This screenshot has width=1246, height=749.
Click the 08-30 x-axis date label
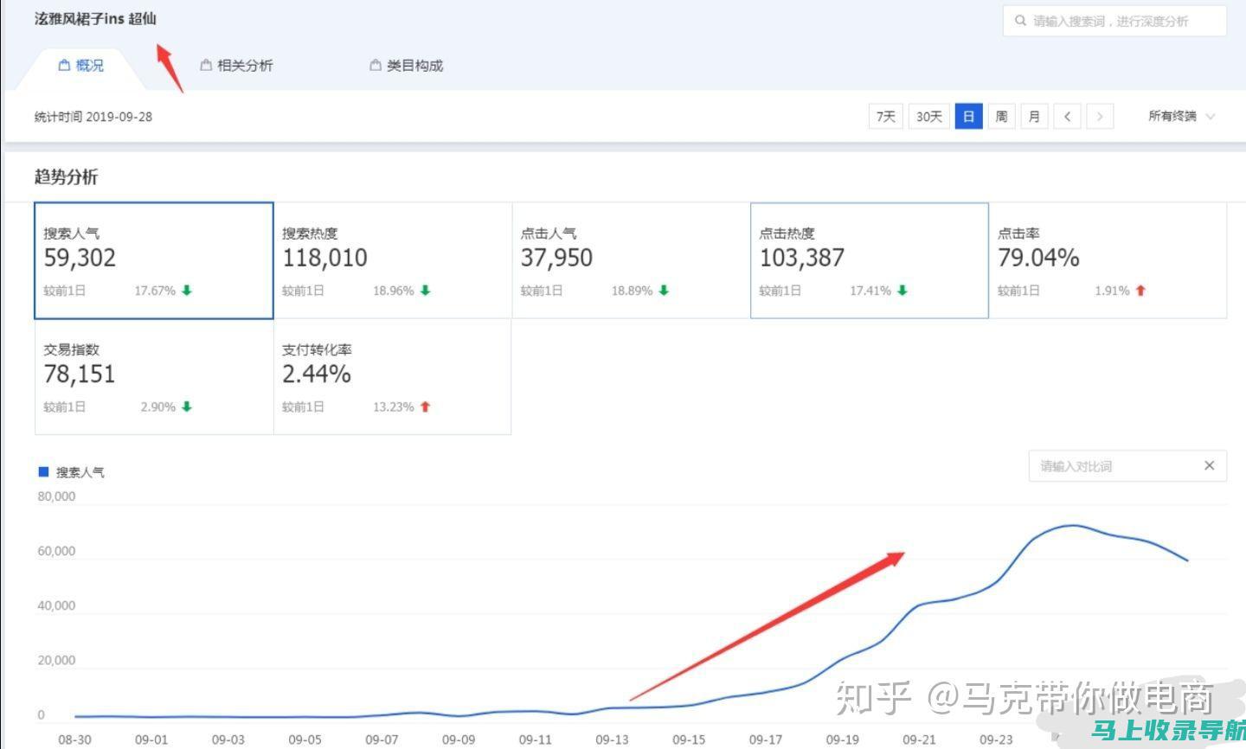pyautogui.click(x=74, y=739)
